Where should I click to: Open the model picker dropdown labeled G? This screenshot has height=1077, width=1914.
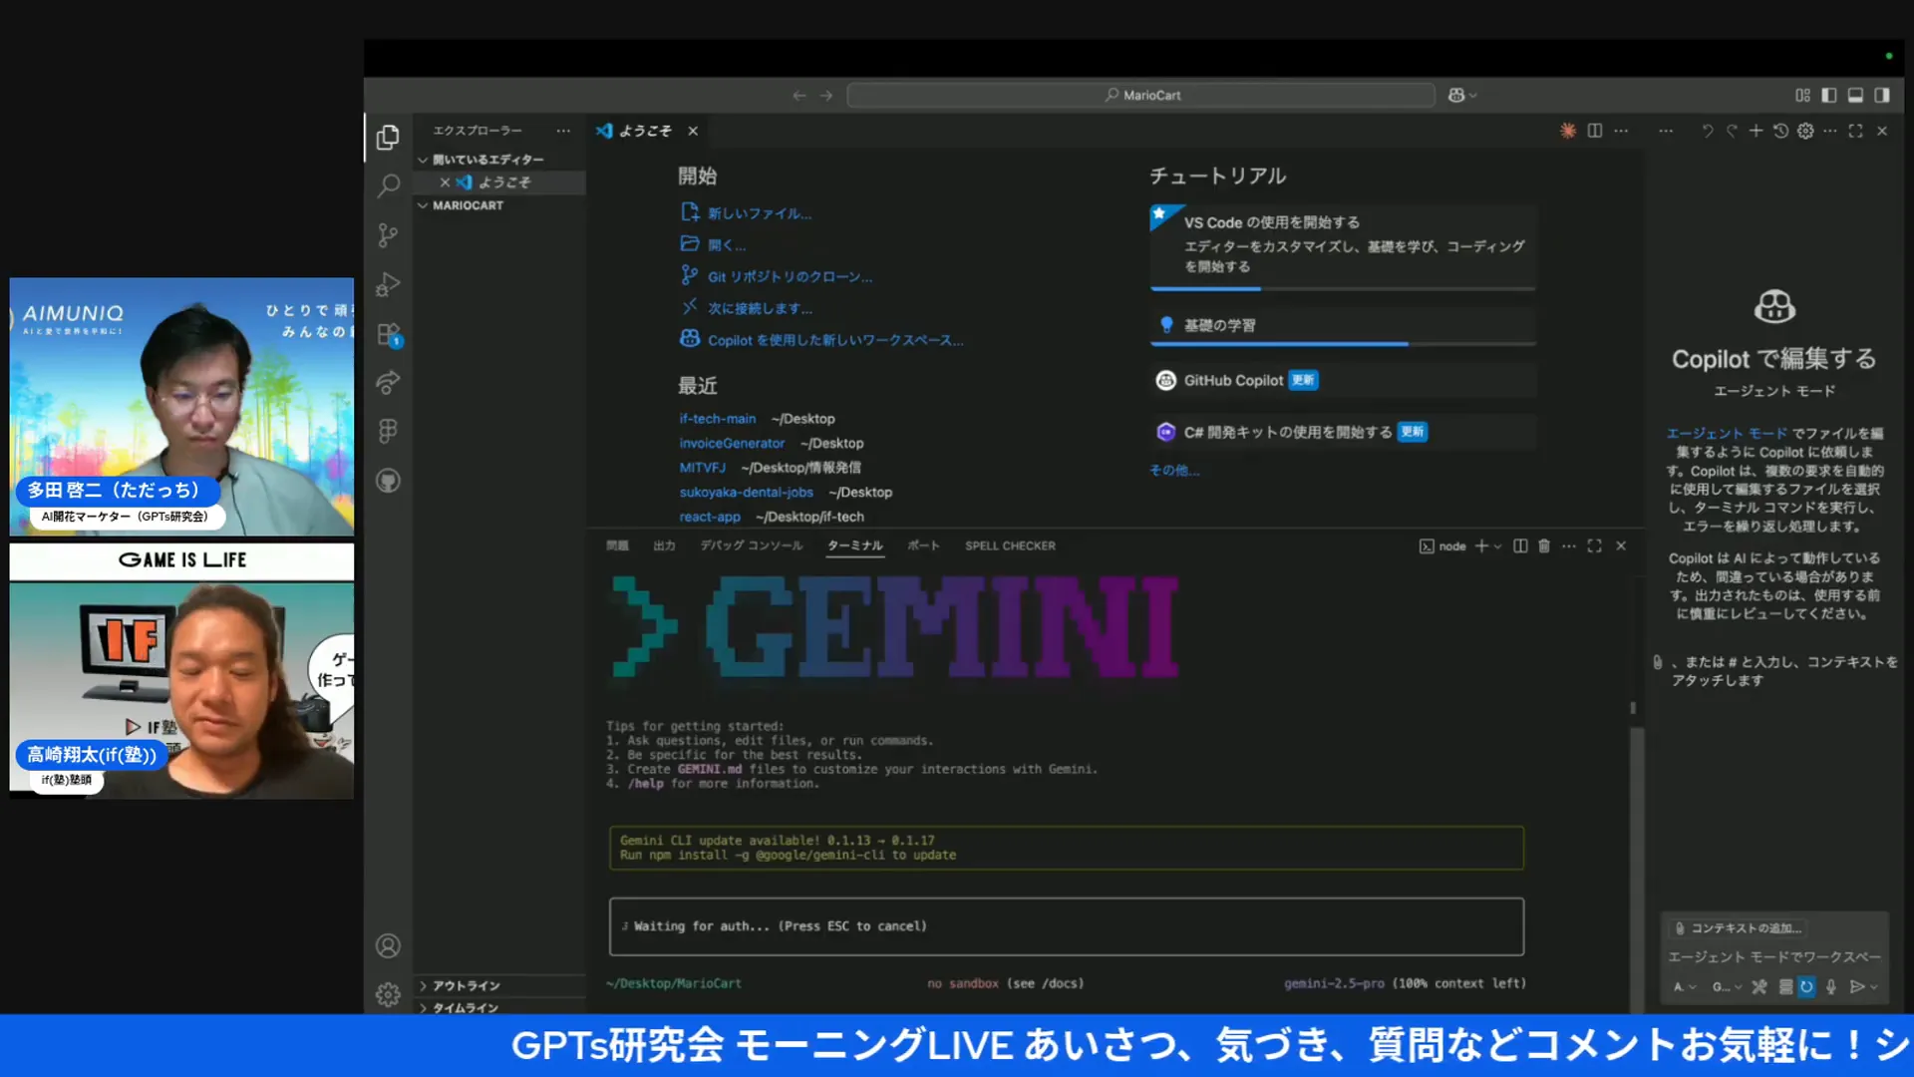coord(1727,986)
